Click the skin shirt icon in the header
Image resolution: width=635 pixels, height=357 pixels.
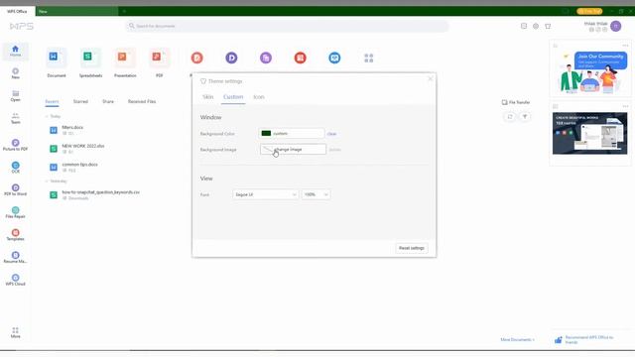point(548,26)
